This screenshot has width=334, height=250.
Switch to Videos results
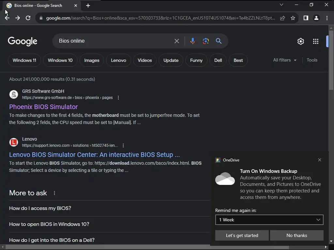(144, 60)
